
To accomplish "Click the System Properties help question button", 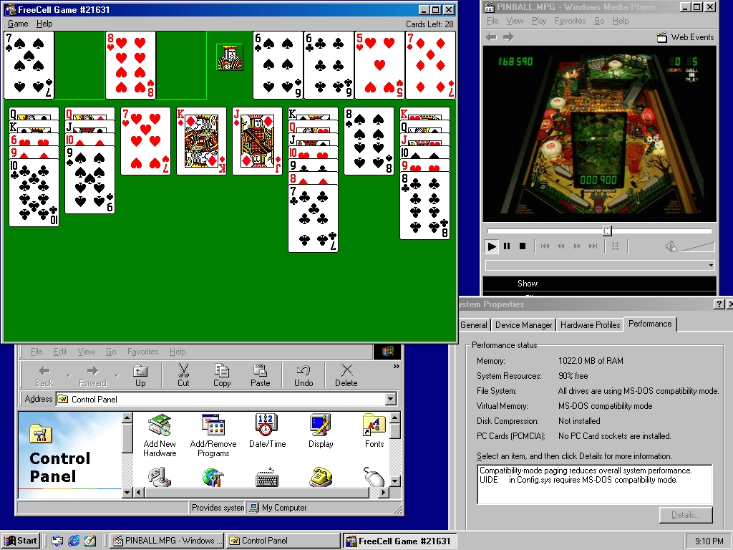I will pos(719,304).
